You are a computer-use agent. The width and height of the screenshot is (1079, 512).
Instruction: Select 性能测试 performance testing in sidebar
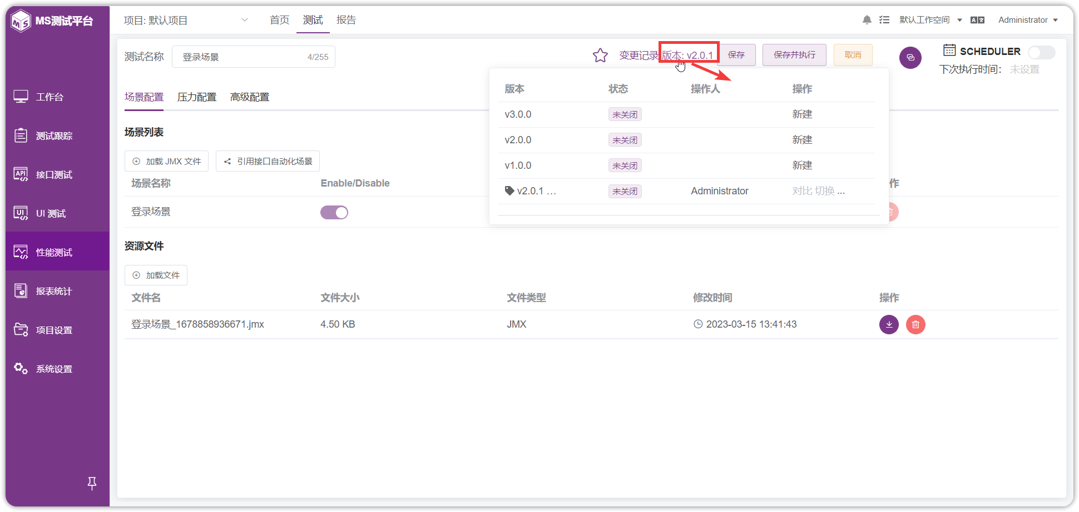[x=57, y=252]
